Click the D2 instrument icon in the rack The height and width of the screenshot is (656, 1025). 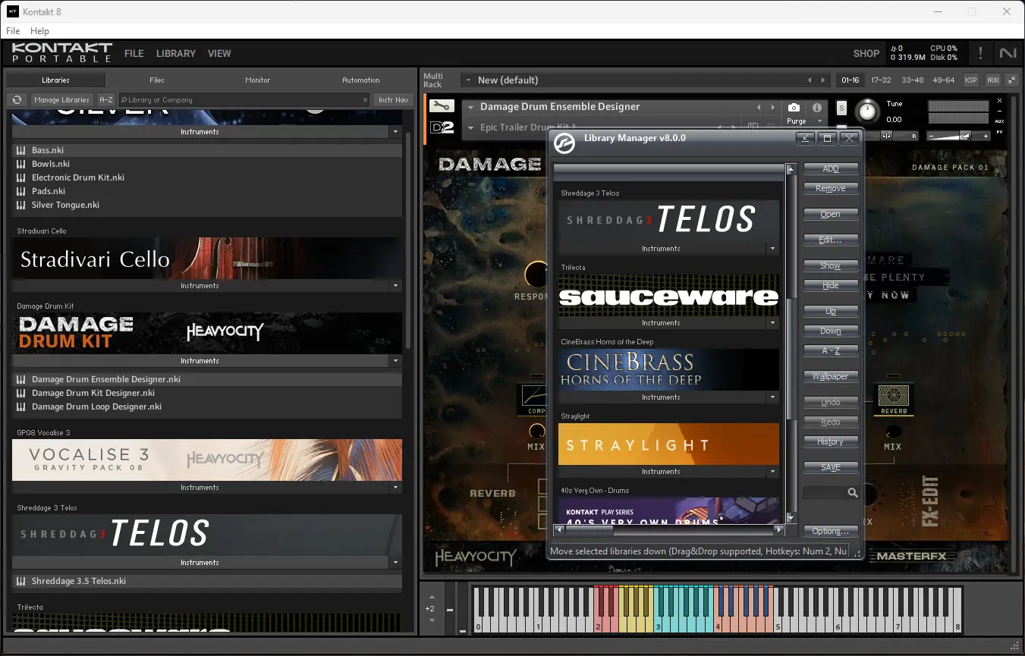[x=440, y=127]
